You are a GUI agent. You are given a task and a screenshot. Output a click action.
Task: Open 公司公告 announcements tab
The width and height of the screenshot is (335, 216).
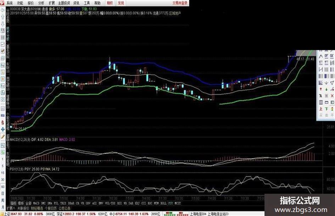[64, 208]
